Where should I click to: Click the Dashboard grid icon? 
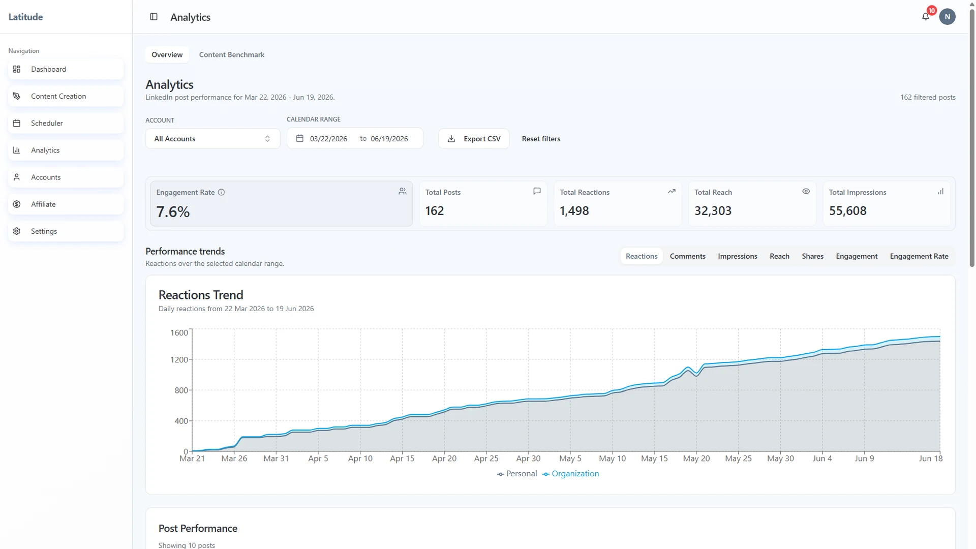tap(17, 69)
